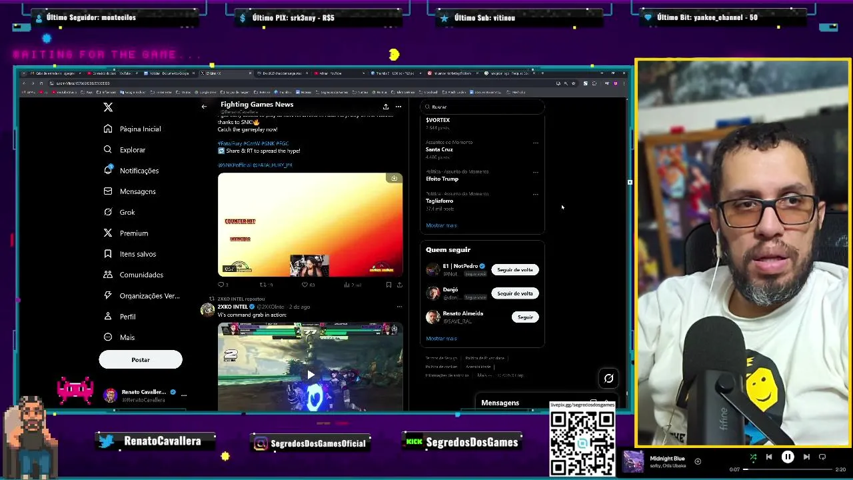Open Itens salvos in the sidebar
Screen dimensions: 853x480
tap(130, 254)
